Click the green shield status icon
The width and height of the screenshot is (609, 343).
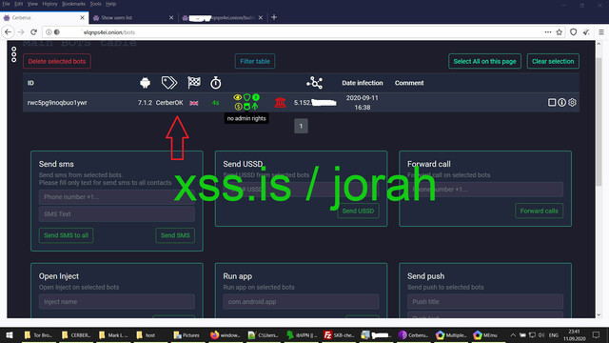[x=246, y=97]
